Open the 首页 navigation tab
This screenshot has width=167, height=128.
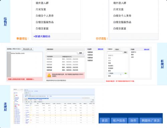click(105, 121)
